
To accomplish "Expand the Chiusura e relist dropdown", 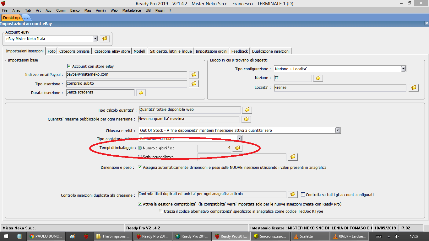I will tap(338, 130).
